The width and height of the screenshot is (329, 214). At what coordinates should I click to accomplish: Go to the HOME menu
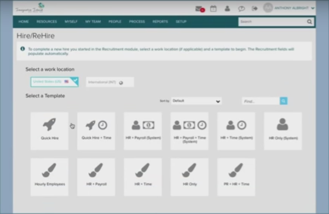tap(23, 22)
